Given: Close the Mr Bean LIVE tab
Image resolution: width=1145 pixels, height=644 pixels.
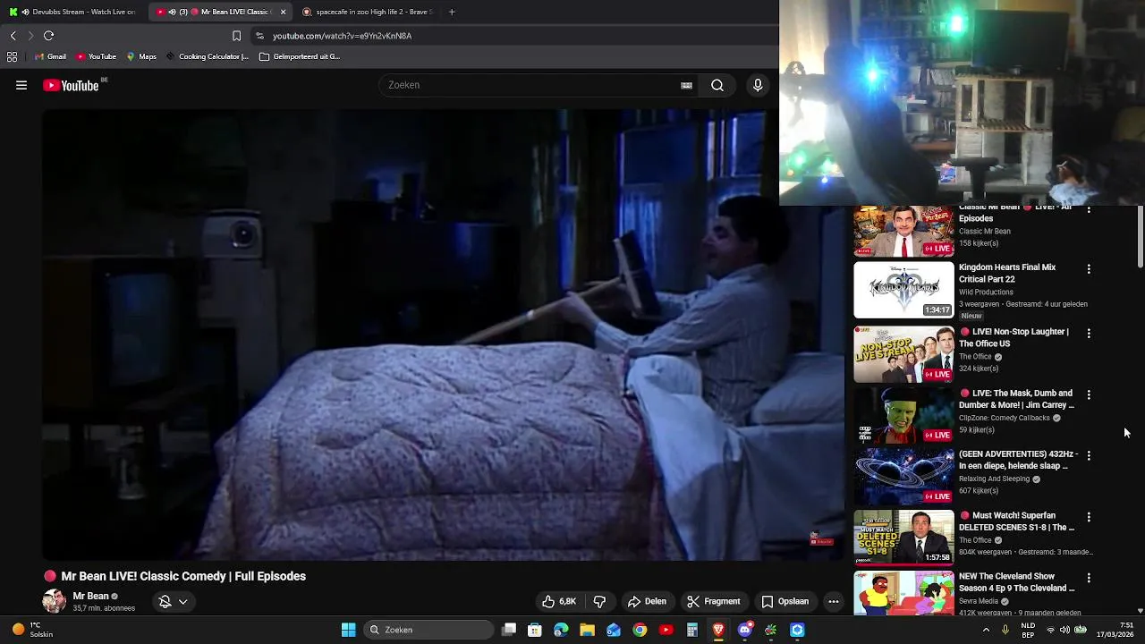Looking at the screenshot, I should (284, 12).
